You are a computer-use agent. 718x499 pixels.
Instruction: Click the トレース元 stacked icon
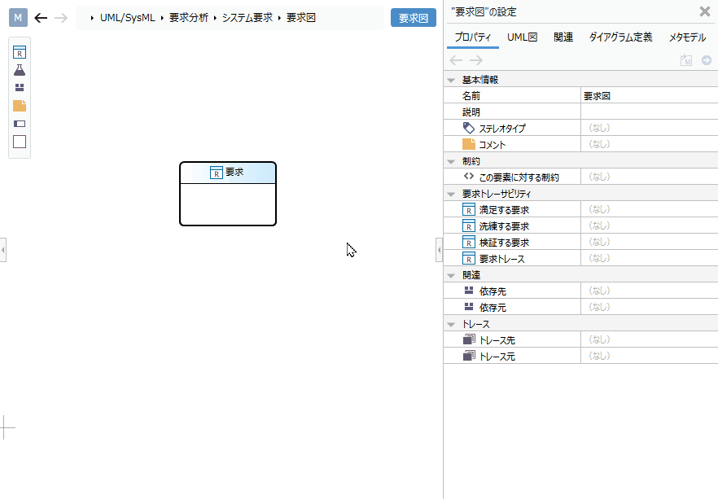click(x=469, y=355)
